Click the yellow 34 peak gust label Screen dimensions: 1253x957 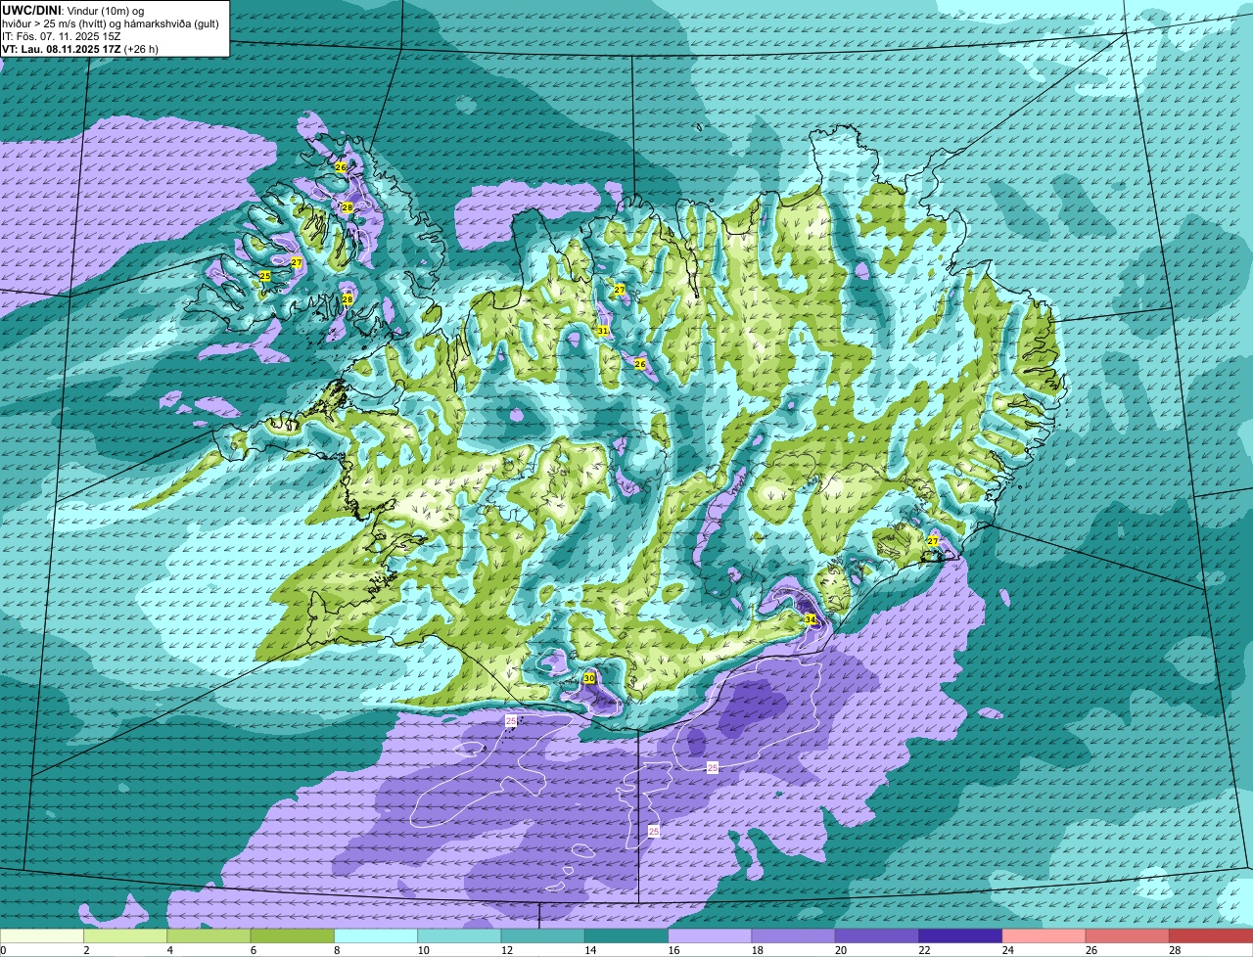tap(810, 620)
